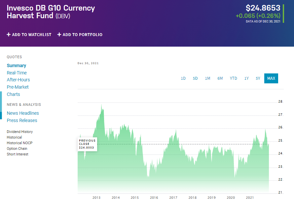
Task: Click the QUOTES section heading
Action: 15,57
